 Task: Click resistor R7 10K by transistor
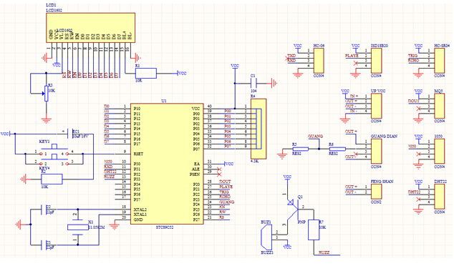click(314, 230)
